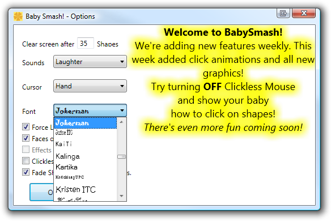The image size is (331, 221).
Task: Enable the Clickless Mouse checkbox
Action: point(26,161)
